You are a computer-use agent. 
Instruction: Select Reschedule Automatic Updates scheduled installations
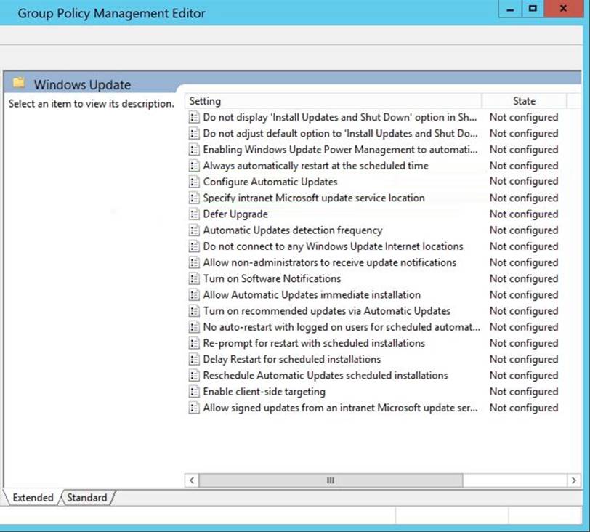click(325, 376)
